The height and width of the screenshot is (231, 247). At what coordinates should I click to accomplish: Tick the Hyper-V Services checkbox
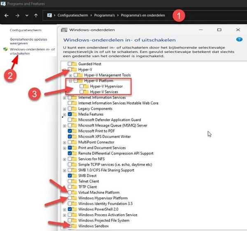[x=82, y=92]
